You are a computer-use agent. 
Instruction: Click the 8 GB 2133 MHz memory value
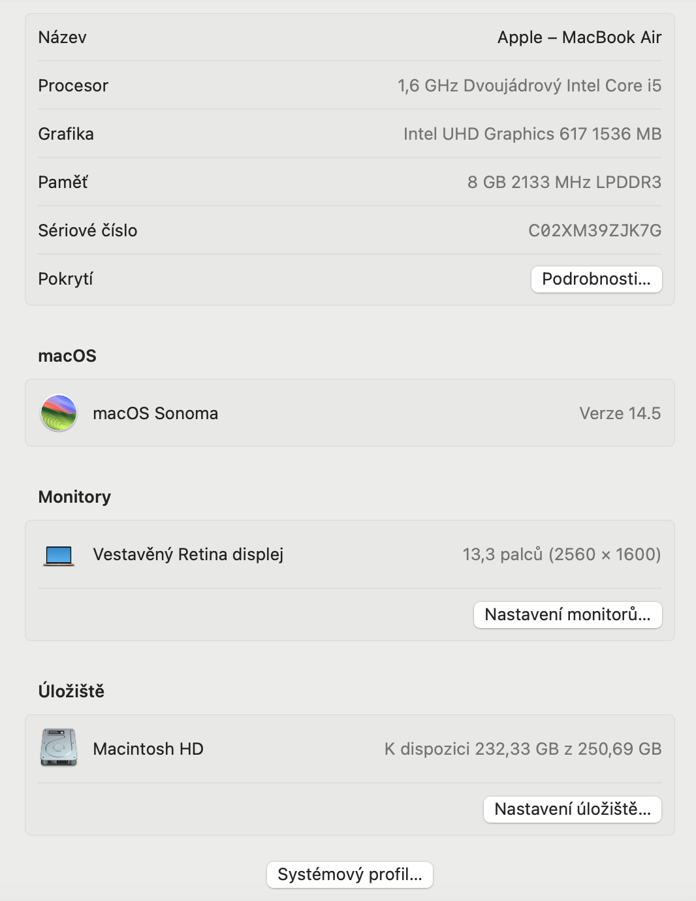coord(564,182)
